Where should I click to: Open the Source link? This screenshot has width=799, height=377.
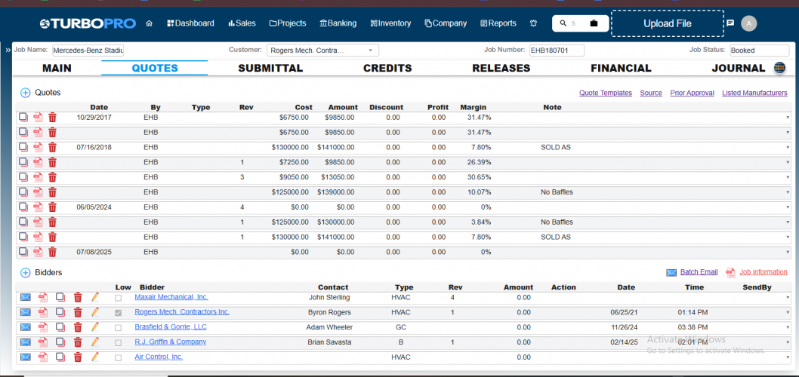click(651, 93)
